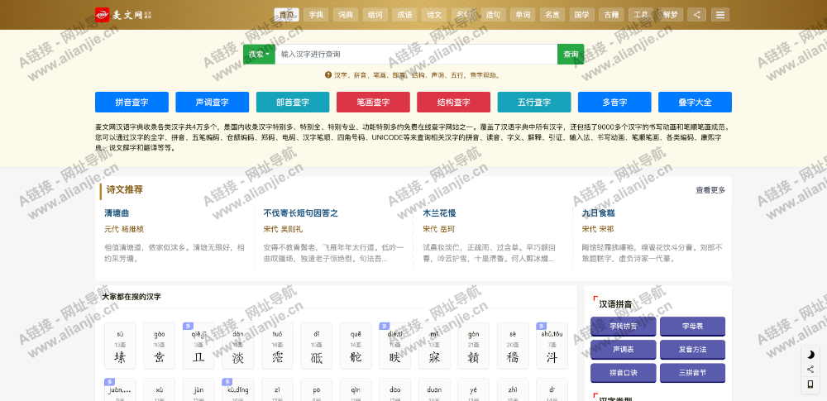Open the mǐ character card
The image size is (827, 401).
pyautogui.click(x=435, y=346)
